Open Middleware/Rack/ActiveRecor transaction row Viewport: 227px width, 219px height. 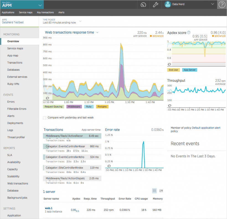tap(72, 136)
